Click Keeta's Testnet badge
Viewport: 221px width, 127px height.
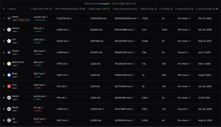tap(22, 20)
